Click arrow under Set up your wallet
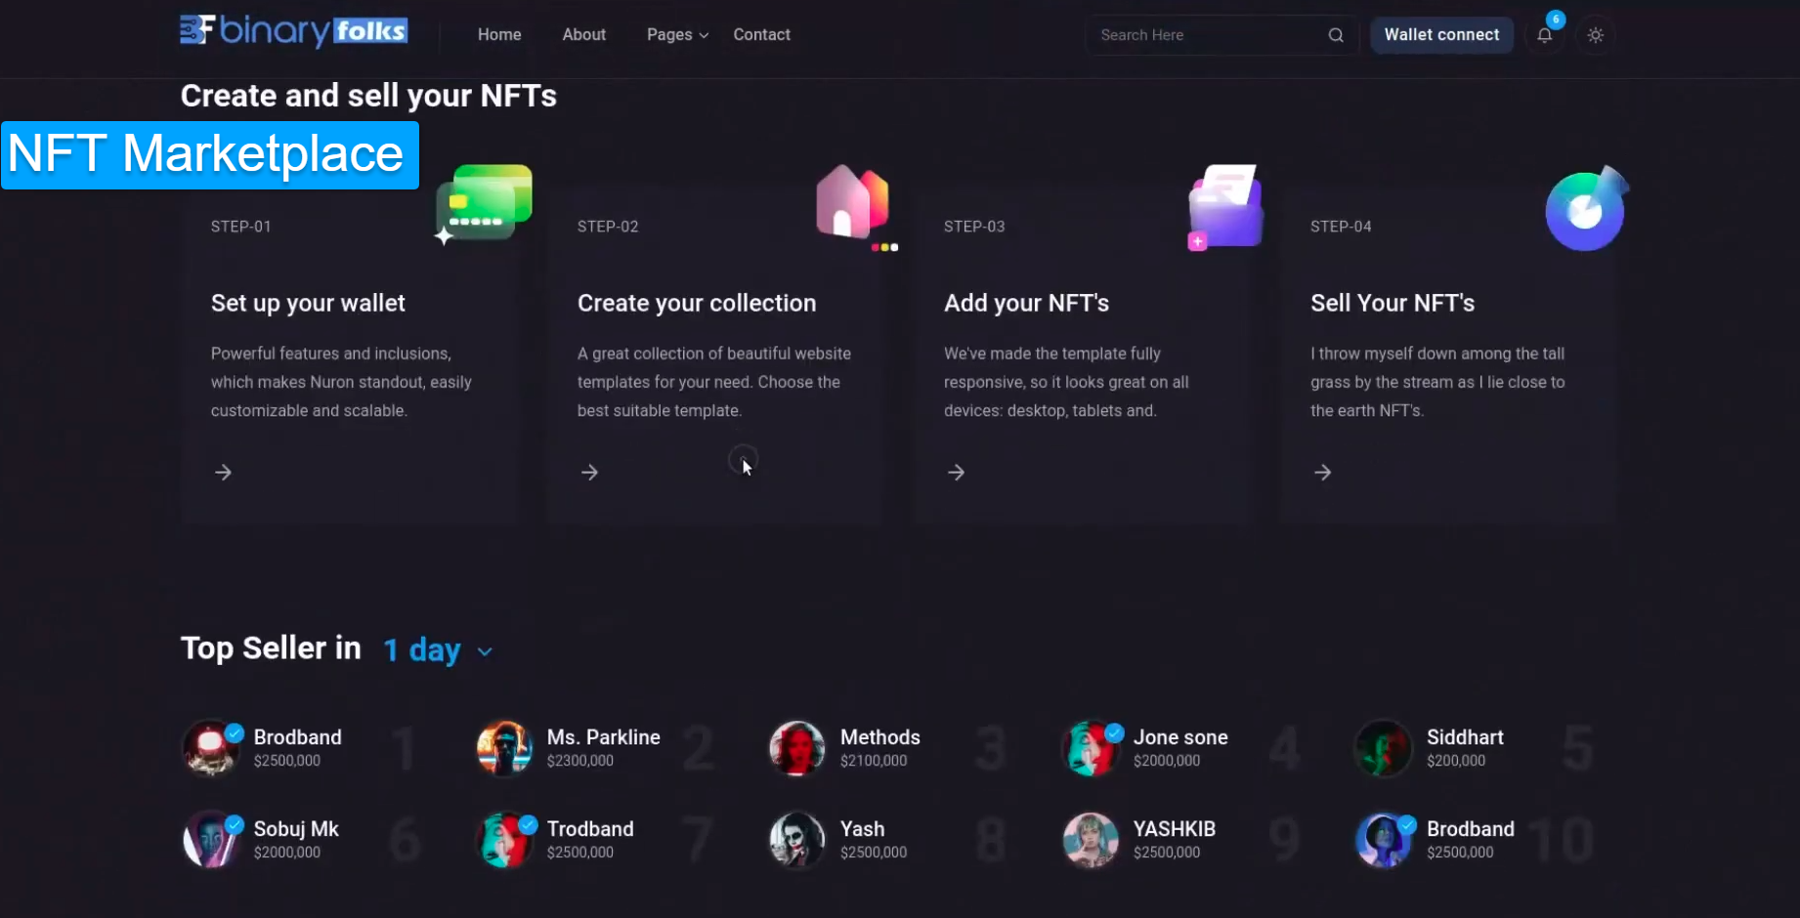Screen dimensions: 1800x918 (x=223, y=473)
